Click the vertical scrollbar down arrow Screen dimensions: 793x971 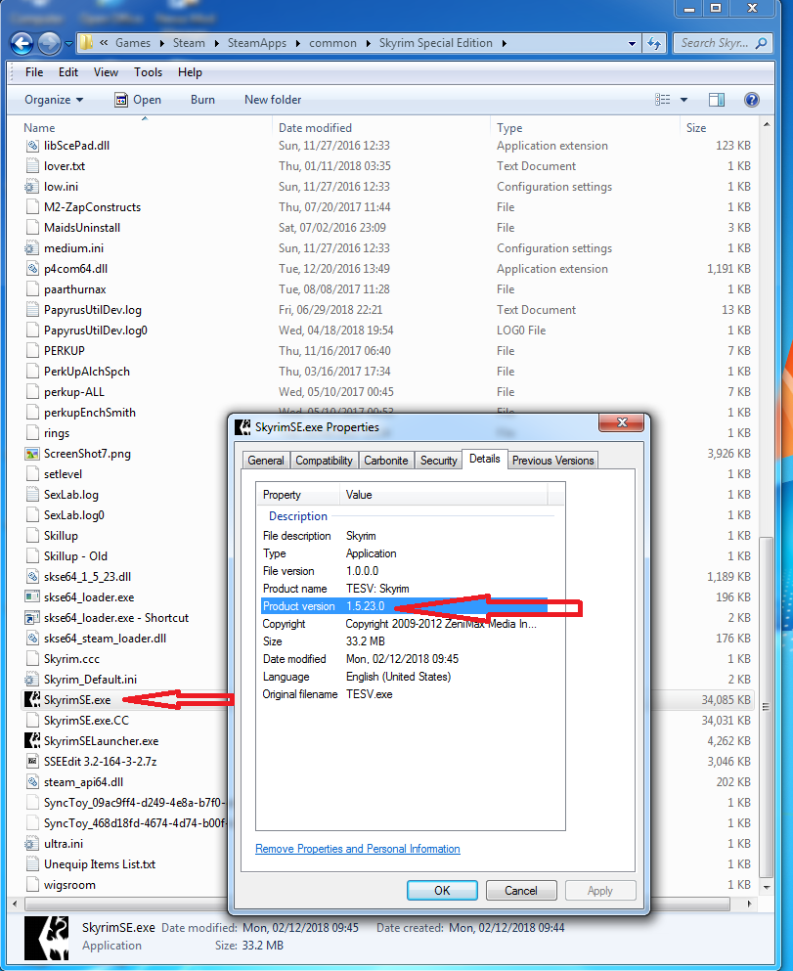pos(767,888)
